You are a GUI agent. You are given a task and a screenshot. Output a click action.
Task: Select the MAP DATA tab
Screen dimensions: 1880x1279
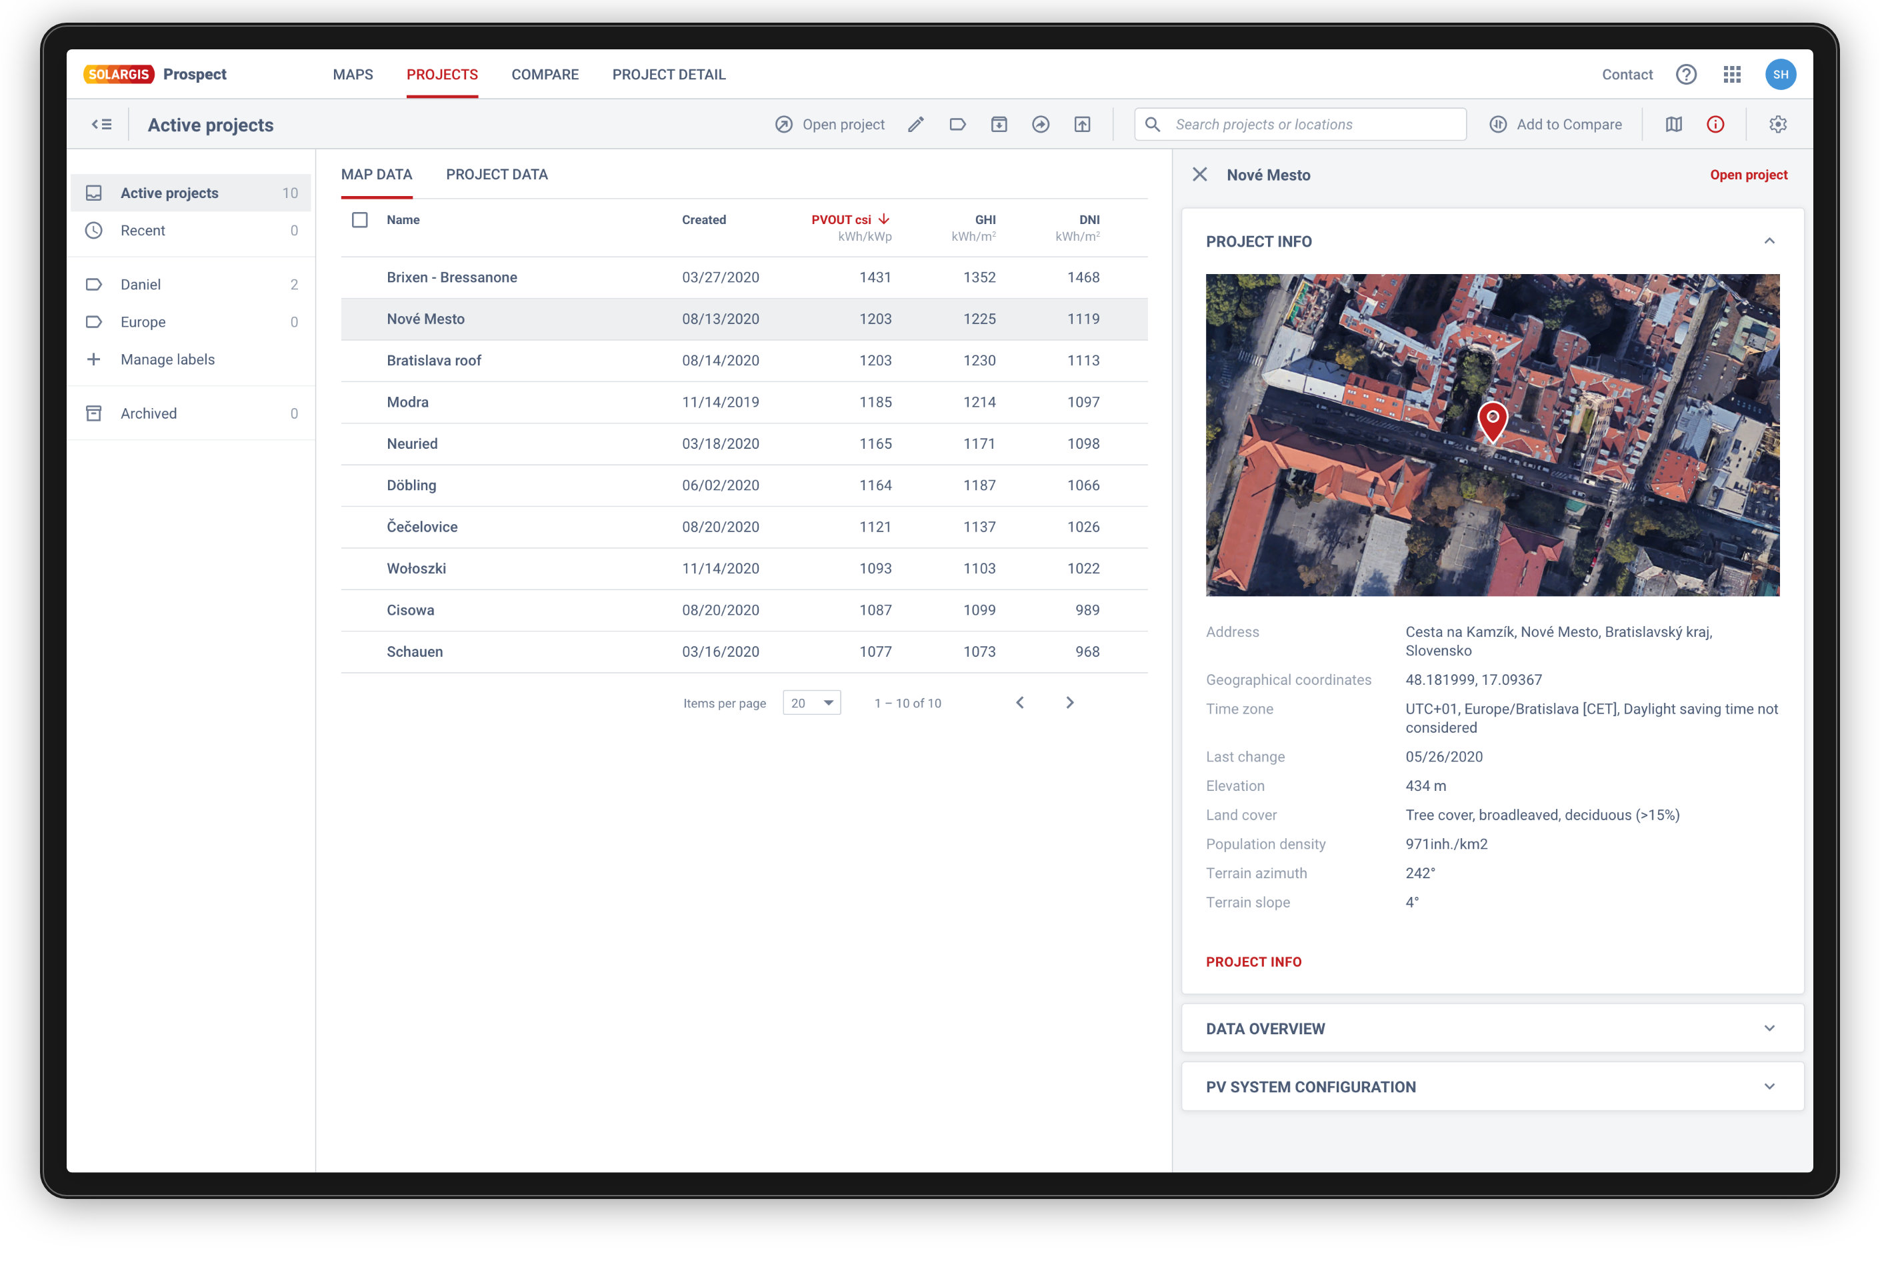click(x=377, y=175)
